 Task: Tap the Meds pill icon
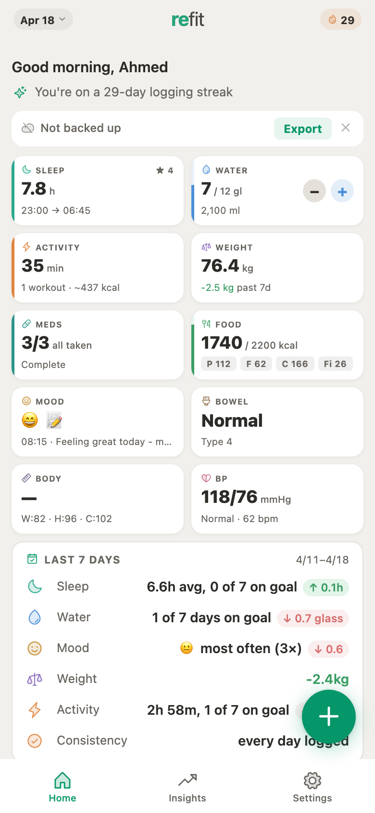27,324
